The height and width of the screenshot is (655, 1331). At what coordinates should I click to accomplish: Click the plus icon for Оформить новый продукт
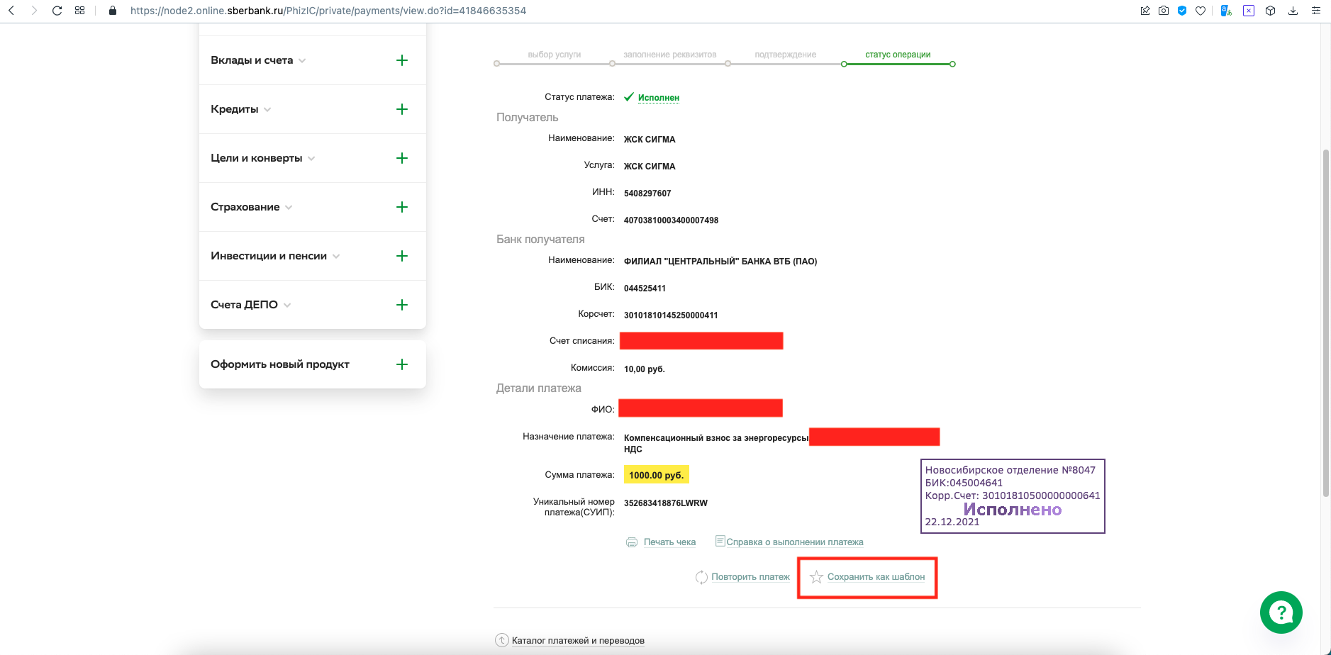coord(402,364)
